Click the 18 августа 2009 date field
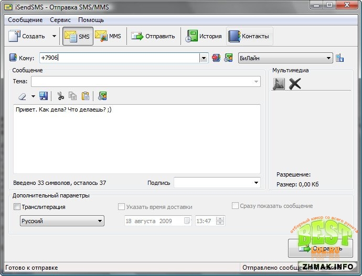Screen dimensions: 362x276 [158, 221]
